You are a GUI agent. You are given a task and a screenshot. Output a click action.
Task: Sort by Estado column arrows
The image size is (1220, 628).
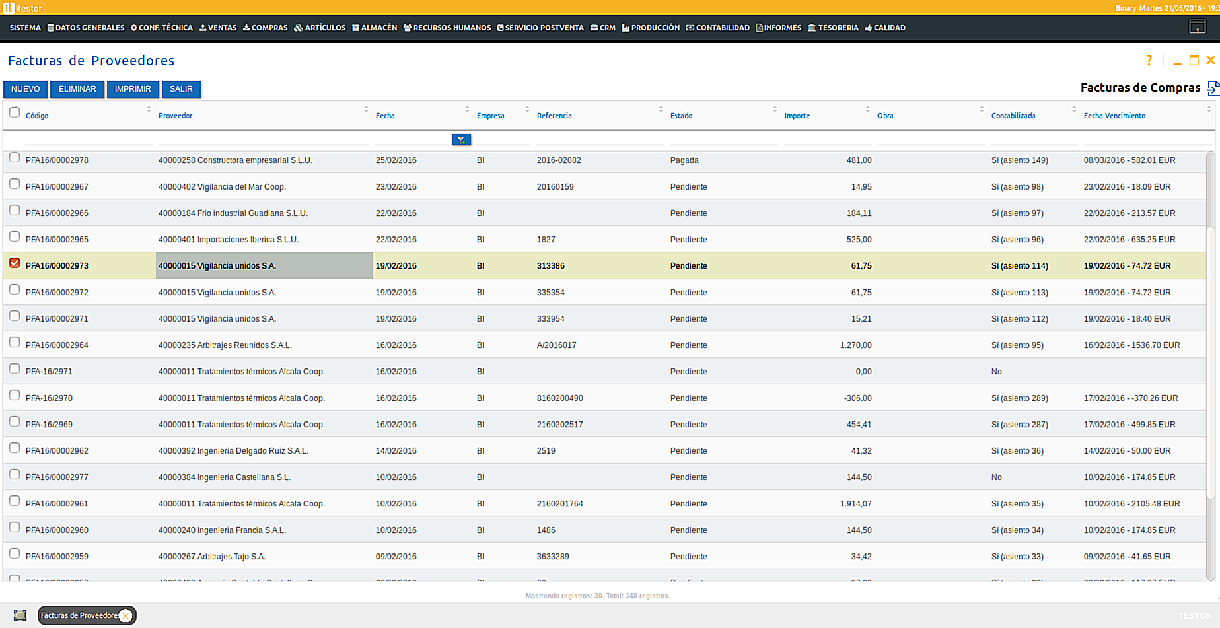[775, 109]
